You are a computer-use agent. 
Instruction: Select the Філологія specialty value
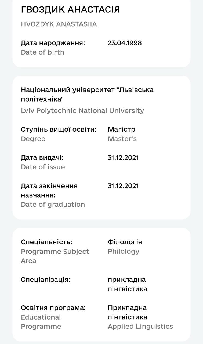(125, 242)
